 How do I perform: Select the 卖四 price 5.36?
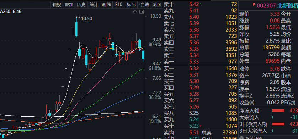coord(194,43)
